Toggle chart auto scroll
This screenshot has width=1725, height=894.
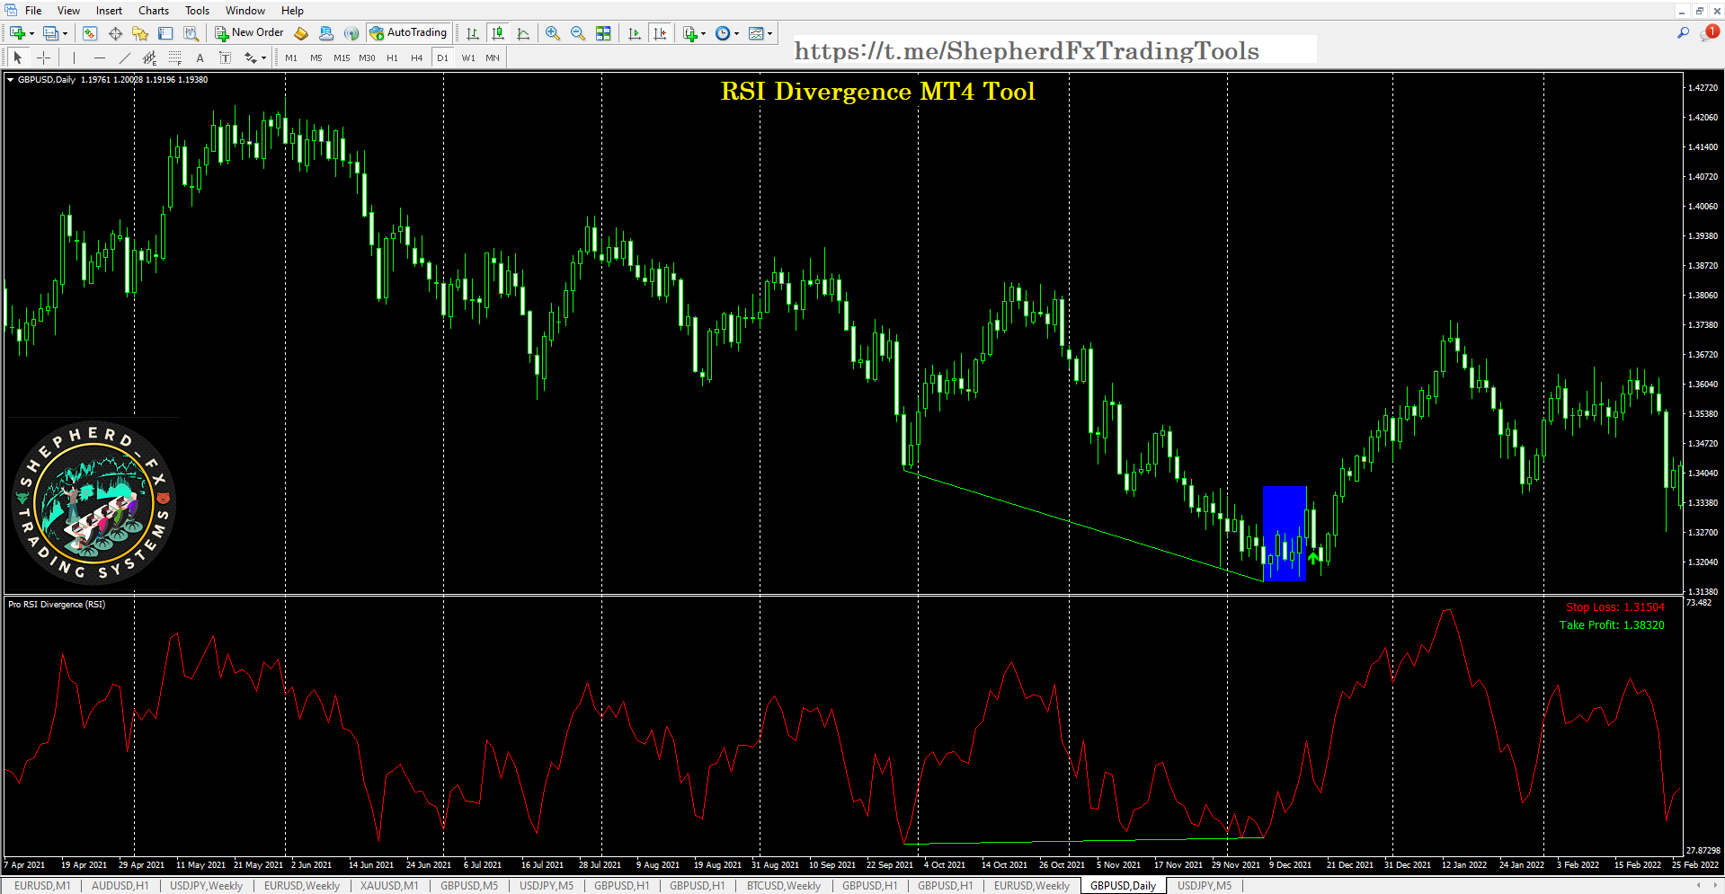(634, 33)
